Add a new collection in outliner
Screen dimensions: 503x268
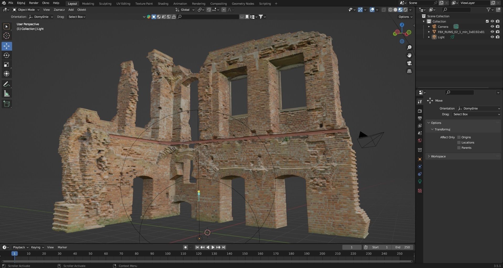pyautogui.click(x=498, y=10)
